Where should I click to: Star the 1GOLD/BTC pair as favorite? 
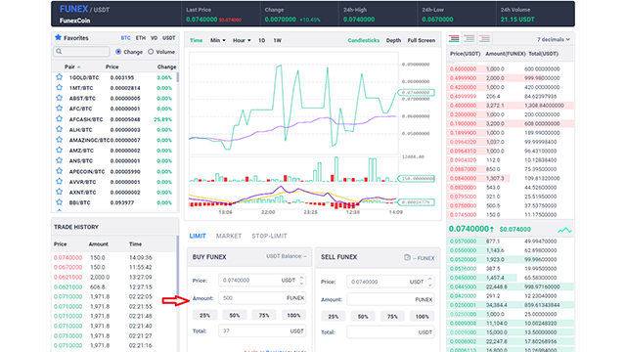tap(59, 77)
